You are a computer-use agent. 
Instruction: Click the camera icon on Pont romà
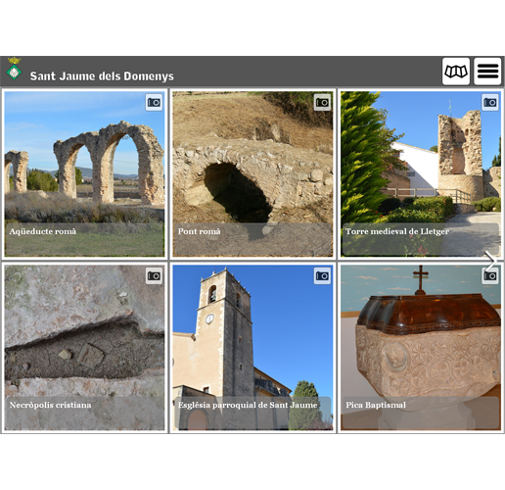pyautogui.click(x=322, y=103)
